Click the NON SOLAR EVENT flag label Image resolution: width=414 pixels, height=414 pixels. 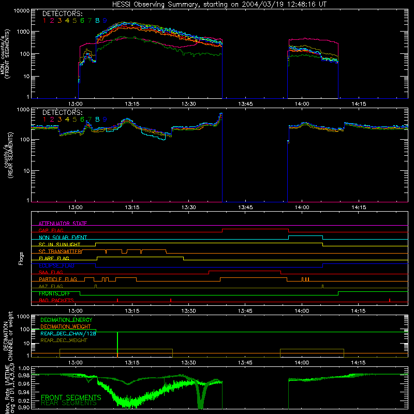pos(63,238)
